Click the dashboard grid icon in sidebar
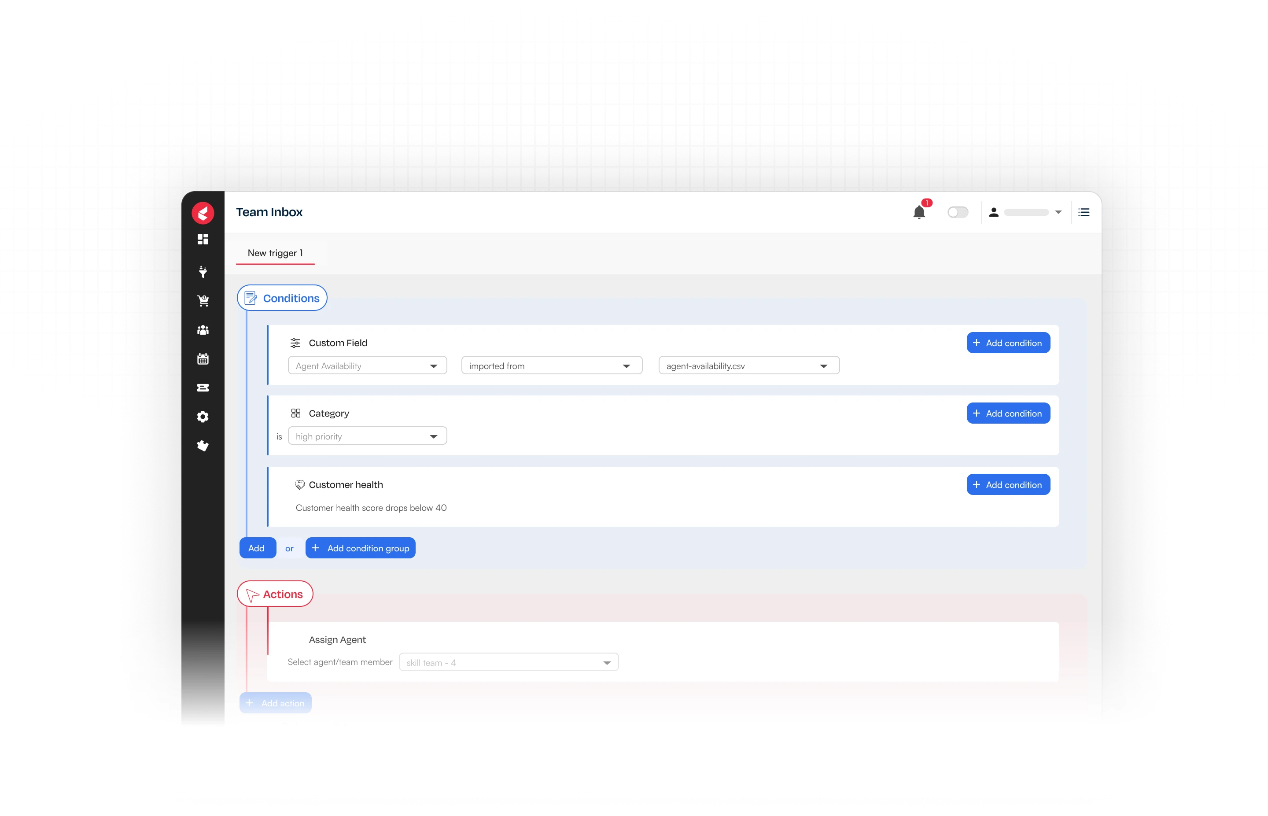1268x816 pixels. coord(203,240)
